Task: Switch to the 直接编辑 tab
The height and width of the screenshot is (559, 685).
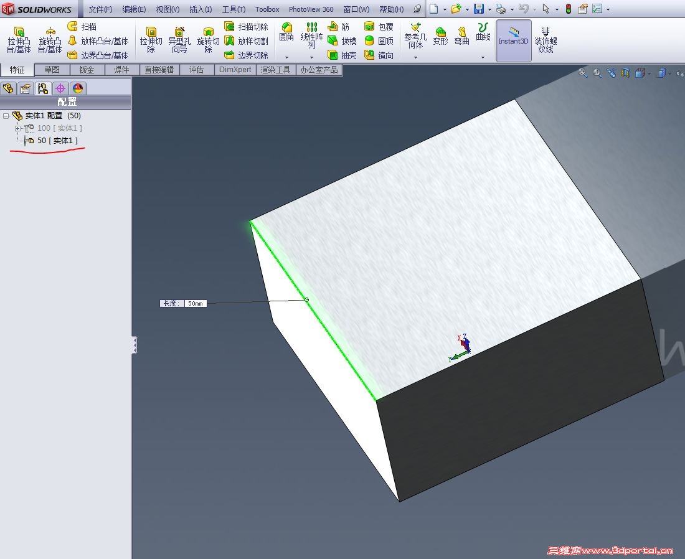Action: point(159,70)
